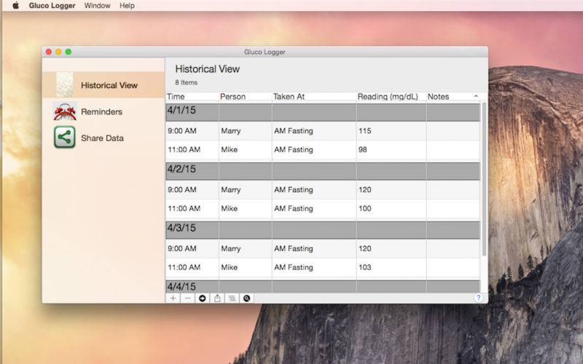Click the right-arrow circle toolbar icon
The height and width of the screenshot is (364, 583).
203,298
